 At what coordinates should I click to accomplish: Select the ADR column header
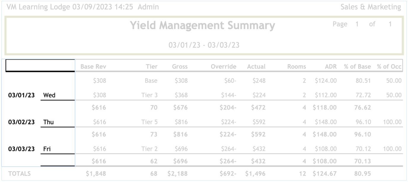pos(331,67)
